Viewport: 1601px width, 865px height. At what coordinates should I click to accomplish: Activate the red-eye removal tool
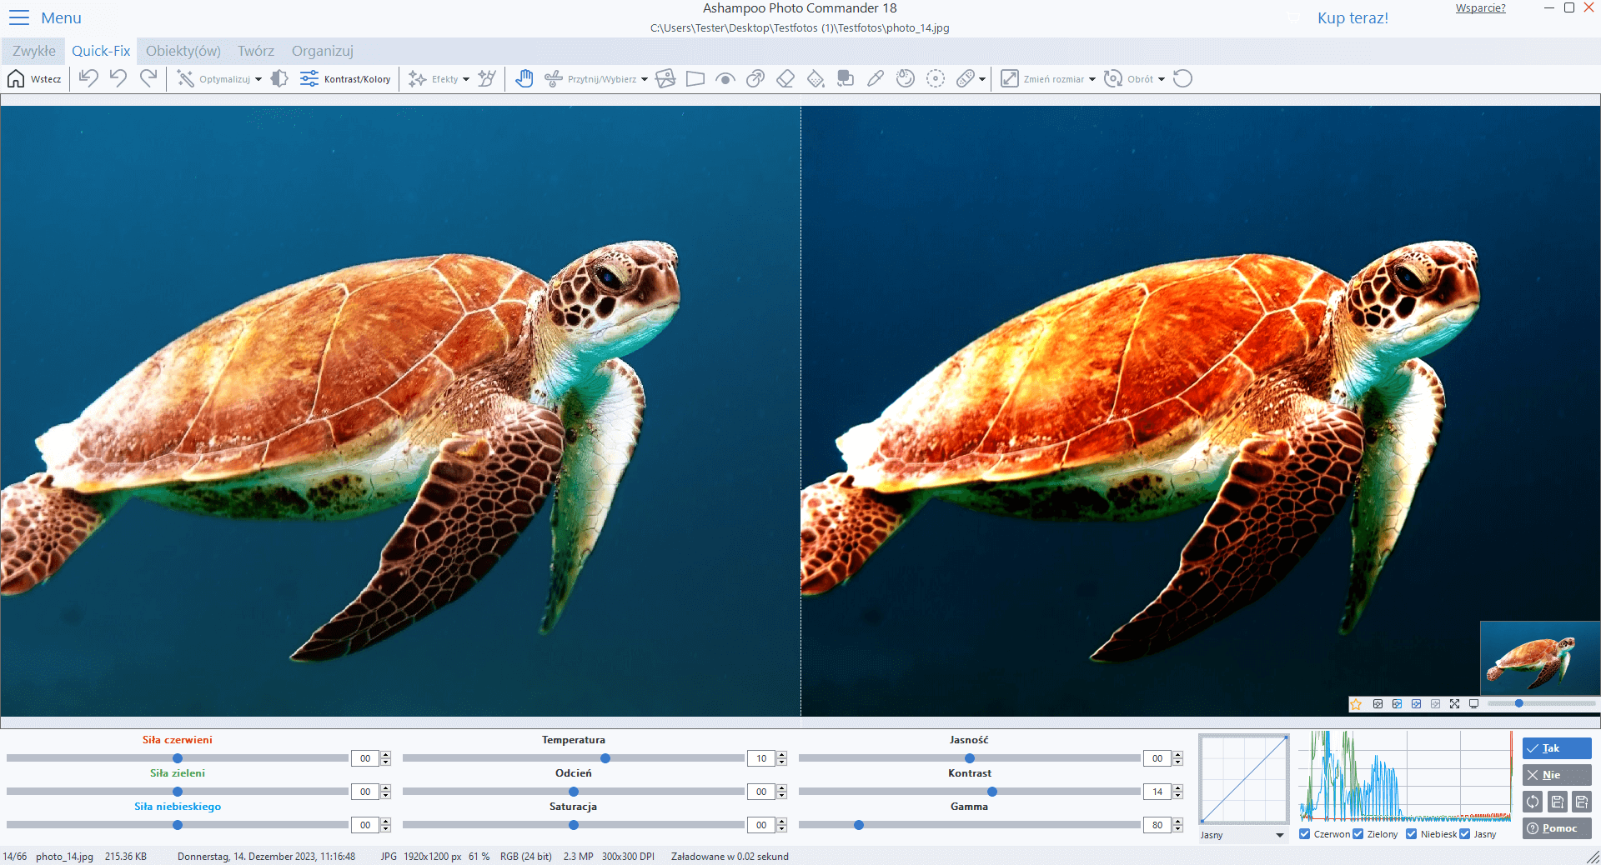coord(725,78)
